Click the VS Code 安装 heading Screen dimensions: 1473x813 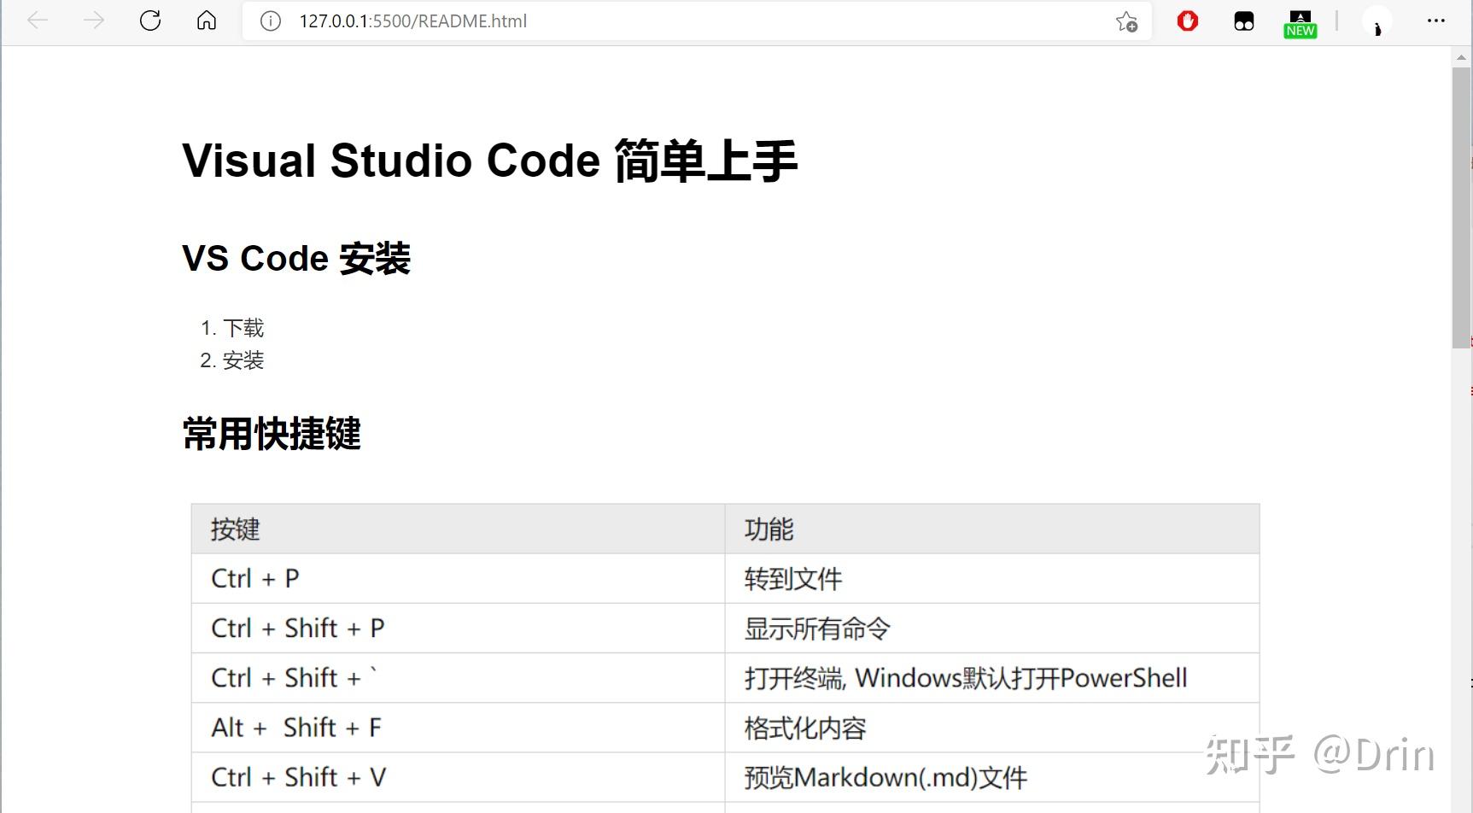click(296, 258)
